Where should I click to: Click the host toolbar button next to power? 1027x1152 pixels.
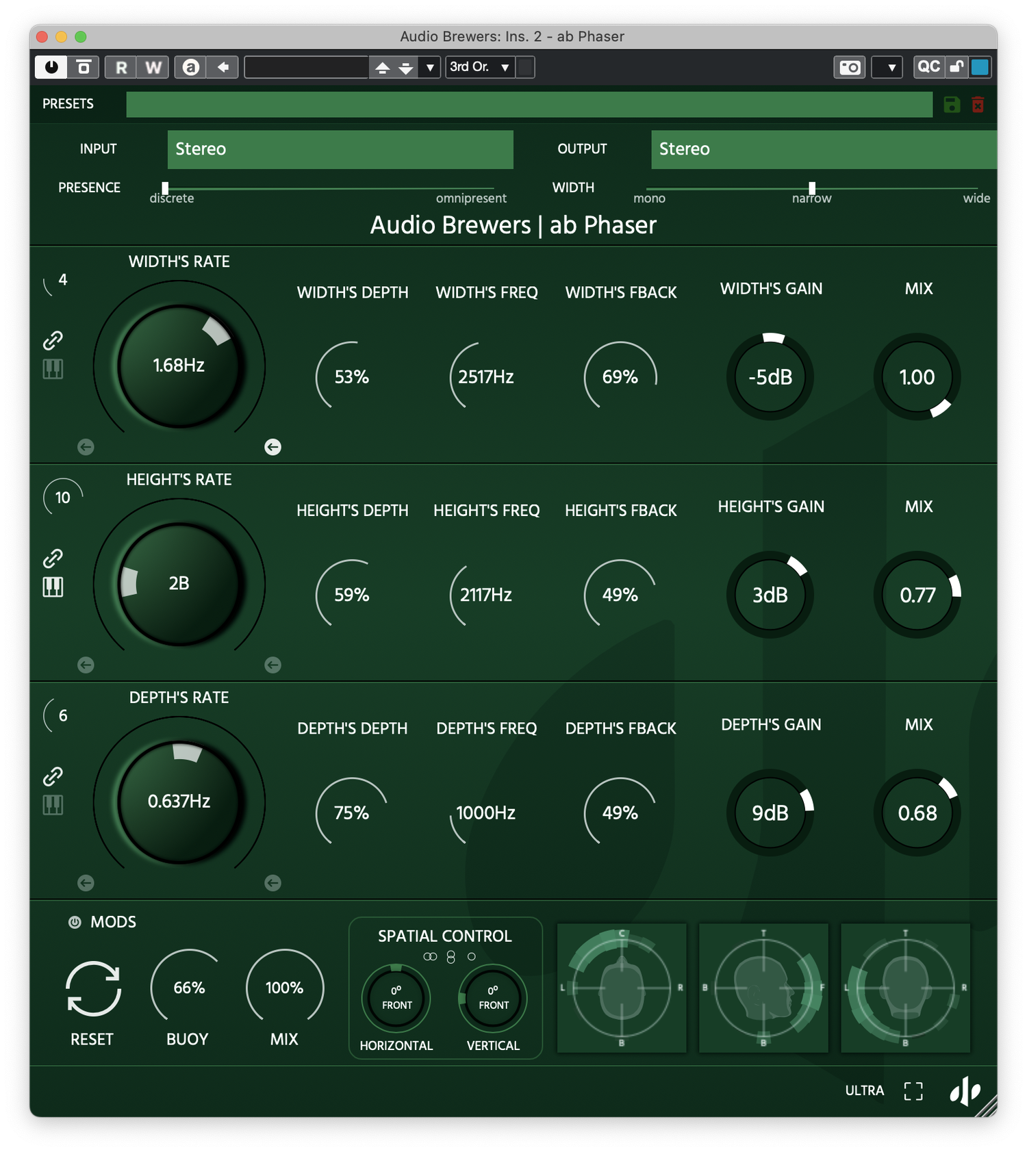click(84, 67)
